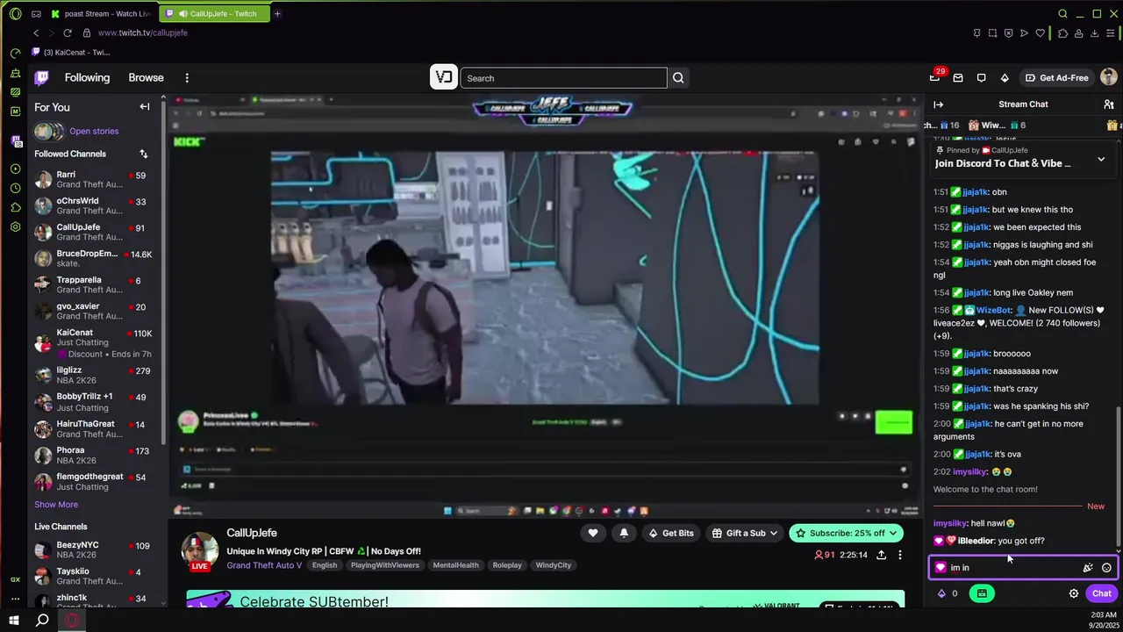Click the Twitch logo home icon
Screen dimensions: 1123x632
pyautogui.click(x=41, y=78)
